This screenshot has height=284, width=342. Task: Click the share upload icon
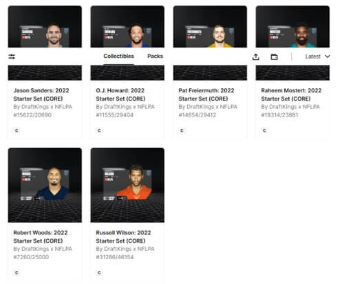pyautogui.click(x=256, y=57)
